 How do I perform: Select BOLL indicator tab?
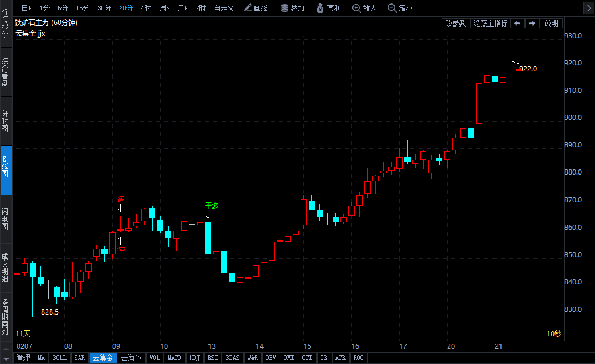click(60, 358)
